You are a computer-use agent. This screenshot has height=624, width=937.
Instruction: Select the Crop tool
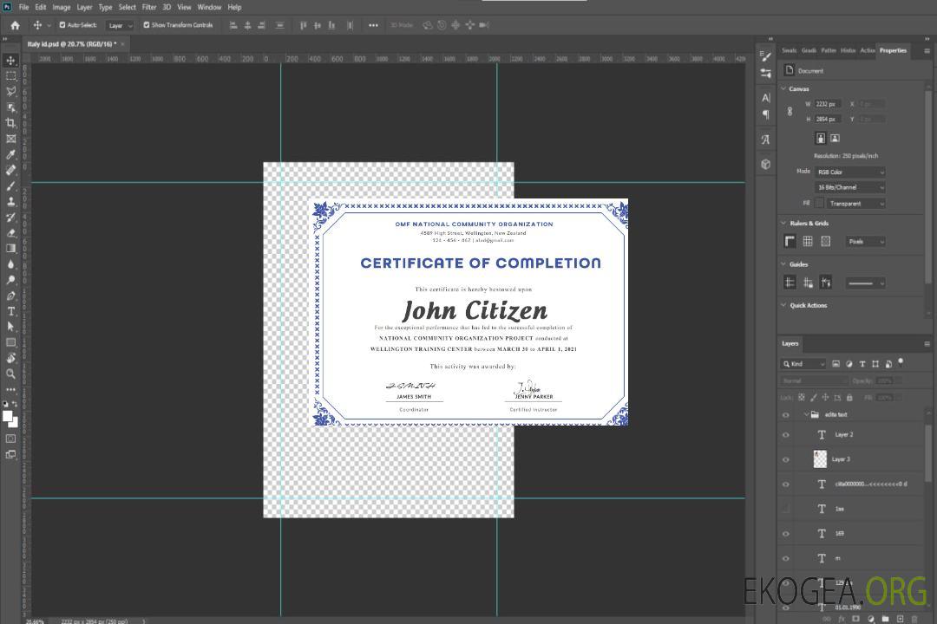(10, 123)
